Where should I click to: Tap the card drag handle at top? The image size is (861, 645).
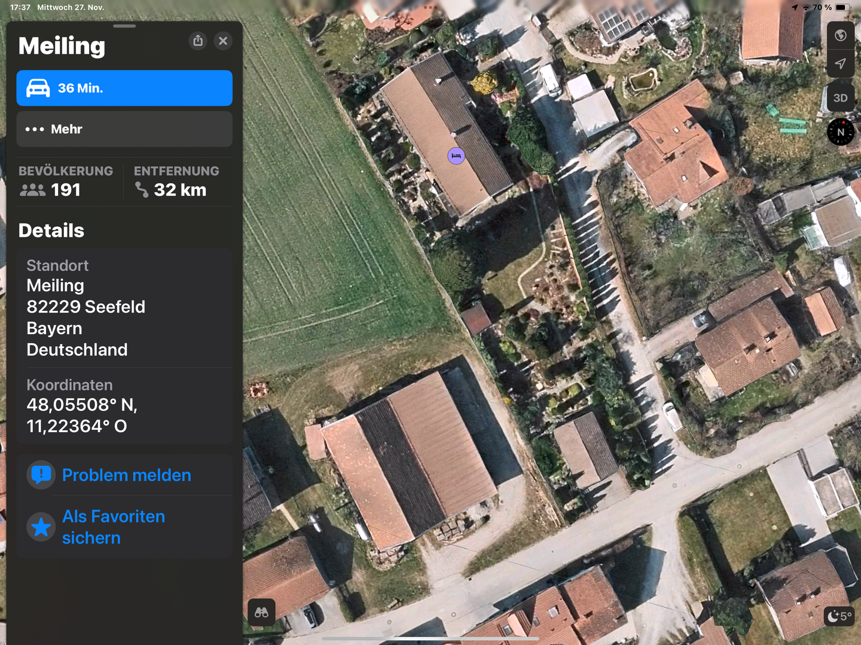[x=124, y=26]
